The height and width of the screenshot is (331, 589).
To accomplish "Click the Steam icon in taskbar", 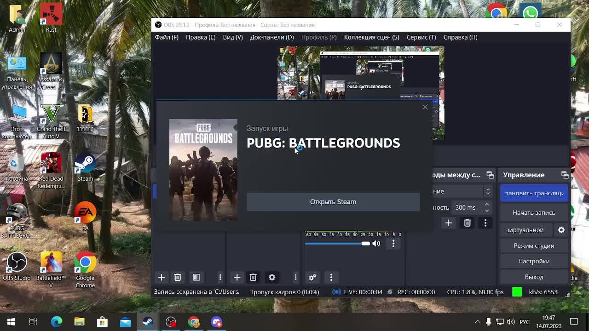I will coord(148,322).
